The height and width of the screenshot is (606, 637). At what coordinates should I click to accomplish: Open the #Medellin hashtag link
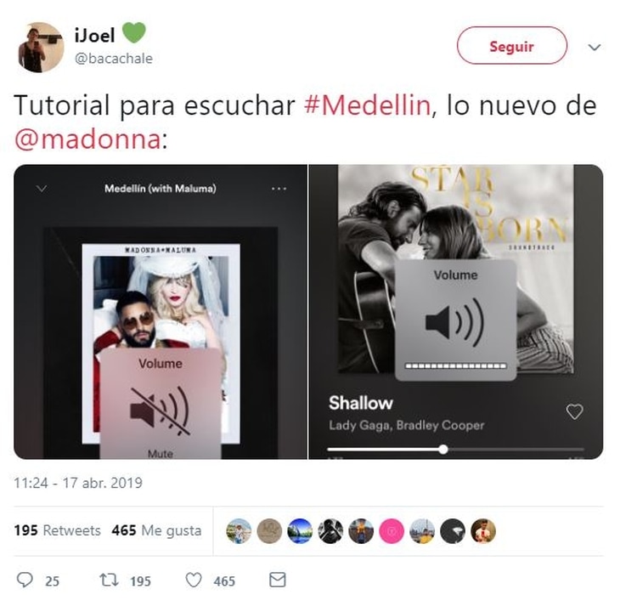[x=367, y=105]
